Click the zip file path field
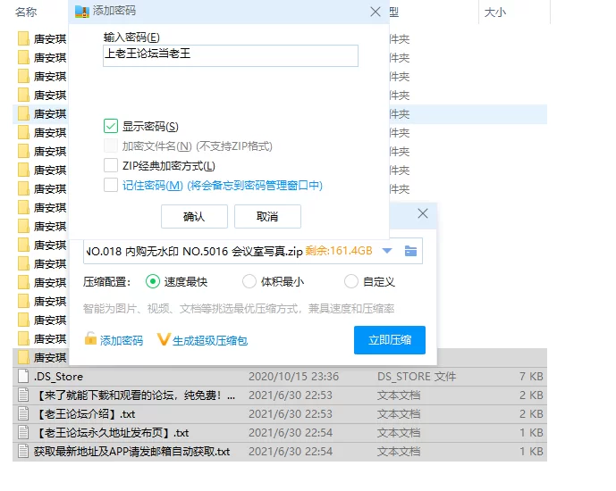Viewport: 616px width, 491px height. 253,251
